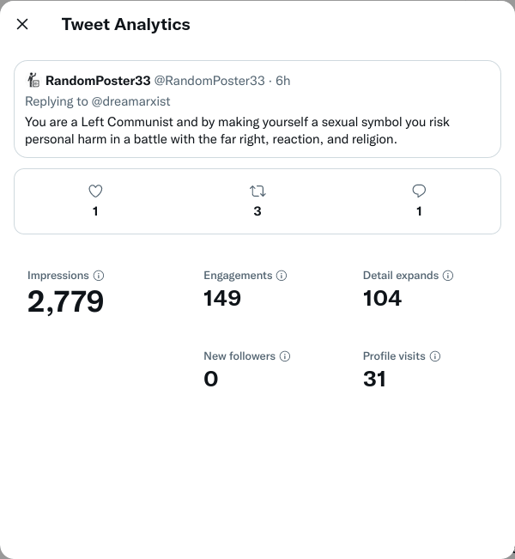This screenshot has height=559, width=515.
Task: Show info for Engagements metric
Action: [282, 276]
